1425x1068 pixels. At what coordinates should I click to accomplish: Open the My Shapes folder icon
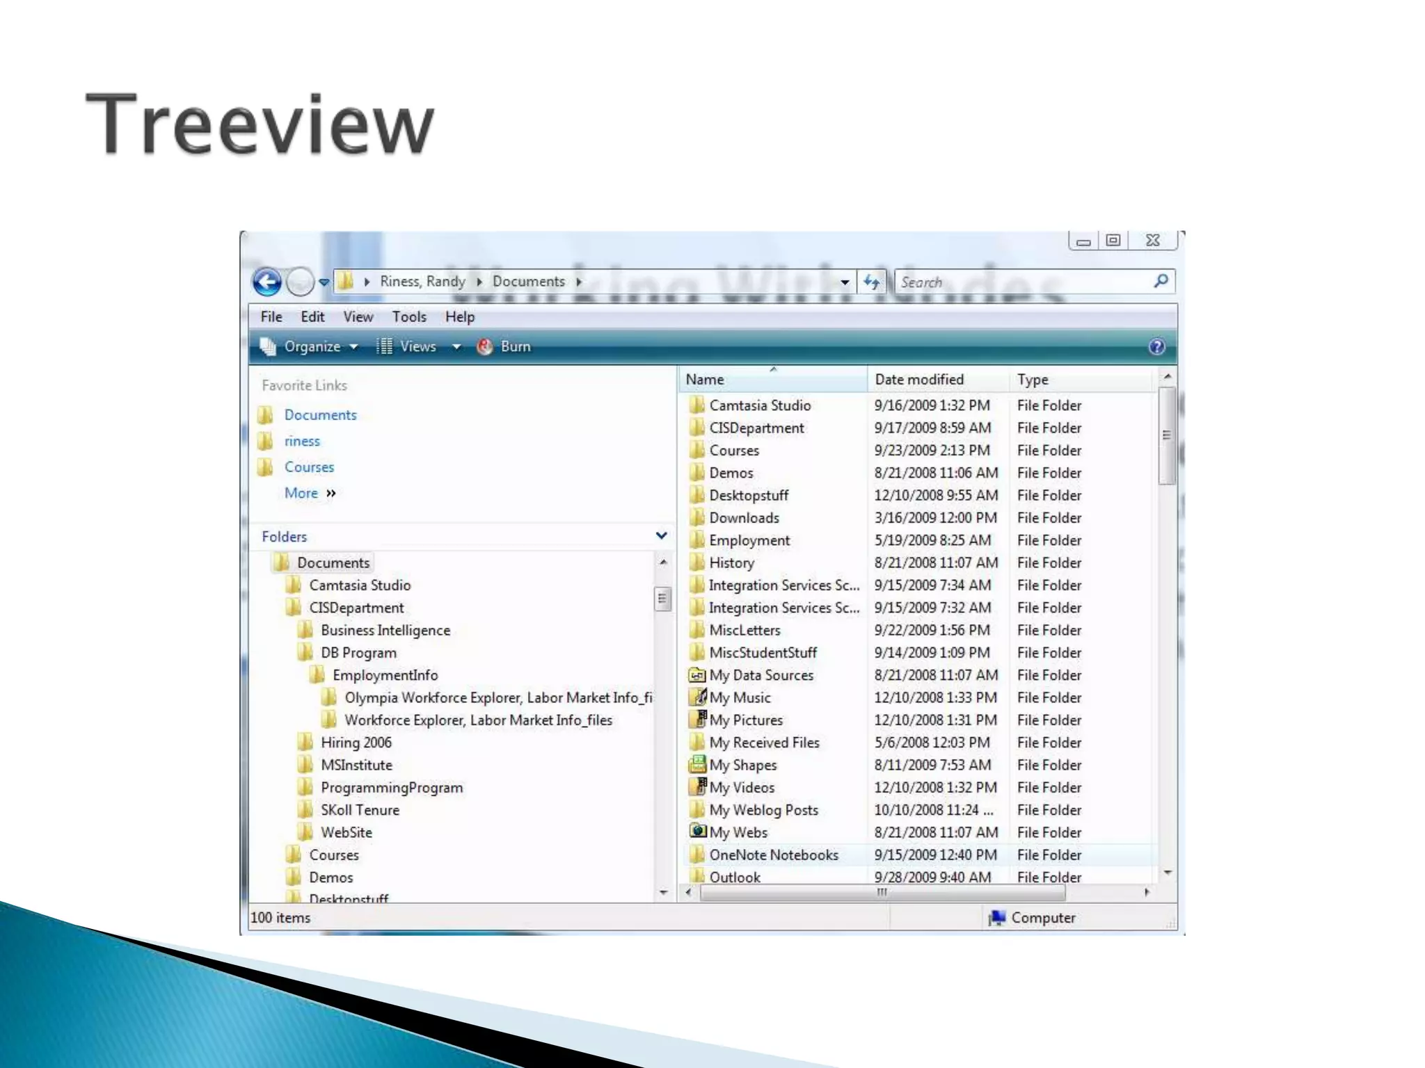tap(696, 764)
